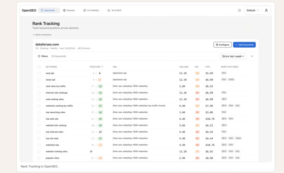
Task: Click the volume value 2.4K
Action: tap(182, 158)
